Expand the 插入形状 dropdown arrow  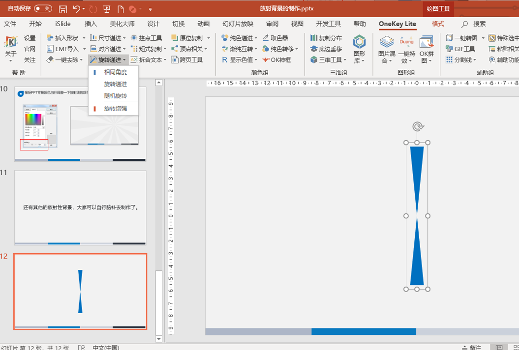(x=84, y=38)
